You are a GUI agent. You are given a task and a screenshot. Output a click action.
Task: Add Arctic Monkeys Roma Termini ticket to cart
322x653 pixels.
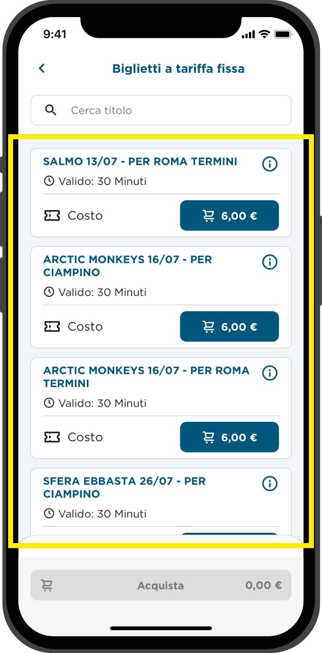click(x=229, y=437)
